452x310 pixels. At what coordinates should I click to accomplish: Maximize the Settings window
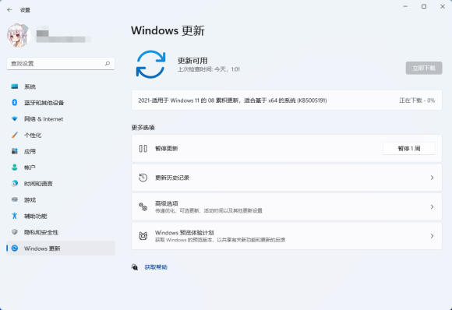(x=424, y=6)
